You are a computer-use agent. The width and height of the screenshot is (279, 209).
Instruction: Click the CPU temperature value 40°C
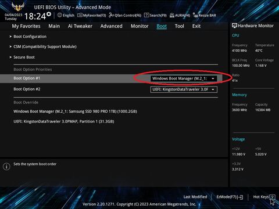click(259, 51)
